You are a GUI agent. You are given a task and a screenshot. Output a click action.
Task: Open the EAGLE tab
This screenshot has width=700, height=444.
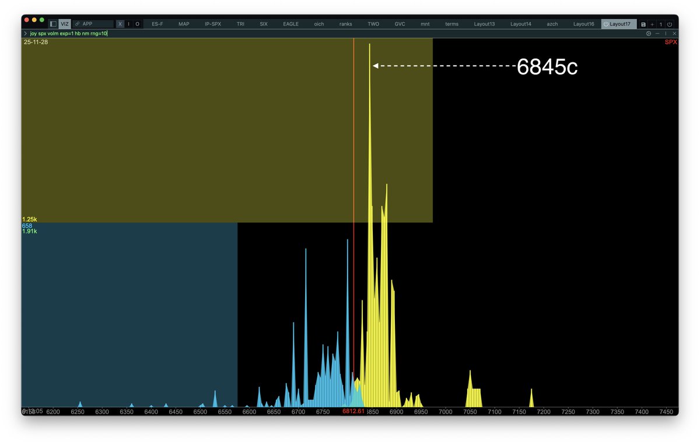tap(290, 24)
